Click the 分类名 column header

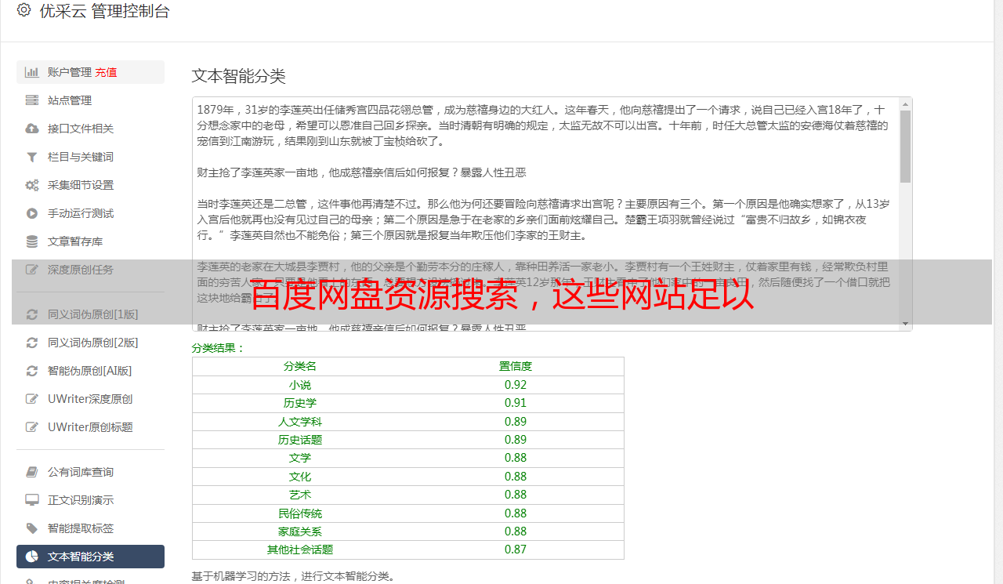[x=300, y=366]
